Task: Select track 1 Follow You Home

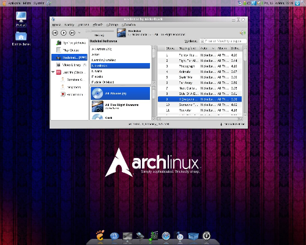Action: tap(200, 55)
